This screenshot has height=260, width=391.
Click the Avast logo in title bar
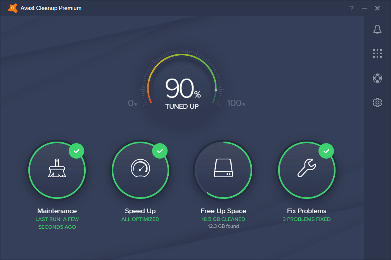pyautogui.click(x=12, y=8)
